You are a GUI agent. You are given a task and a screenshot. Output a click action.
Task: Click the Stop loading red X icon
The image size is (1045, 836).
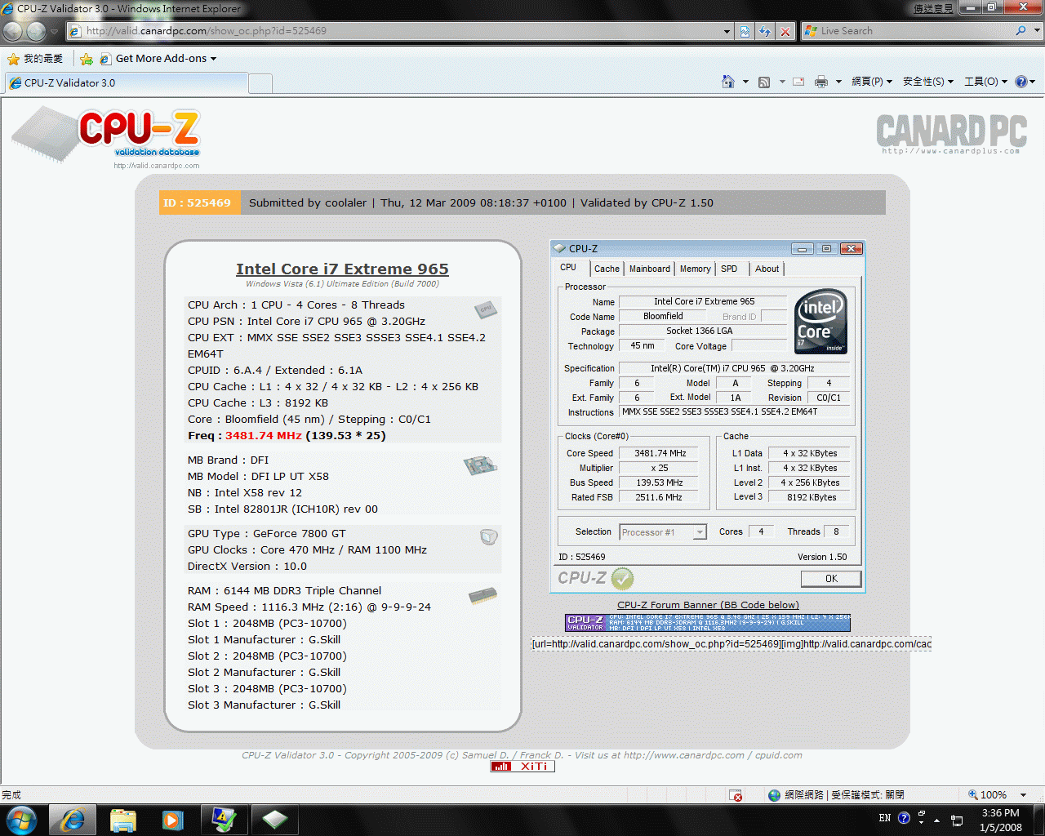click(x=785, y=31)
